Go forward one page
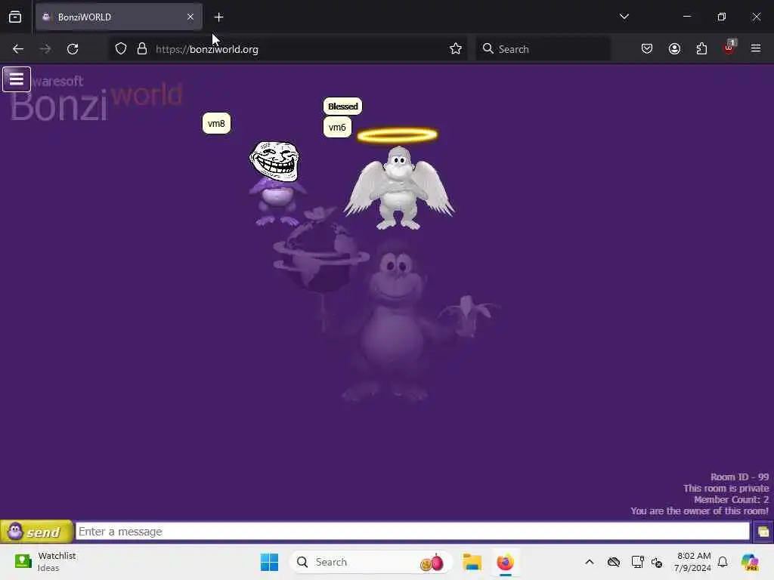Image resolution: width=774 pixels, height=580 pixels. (x=45, y=49)
